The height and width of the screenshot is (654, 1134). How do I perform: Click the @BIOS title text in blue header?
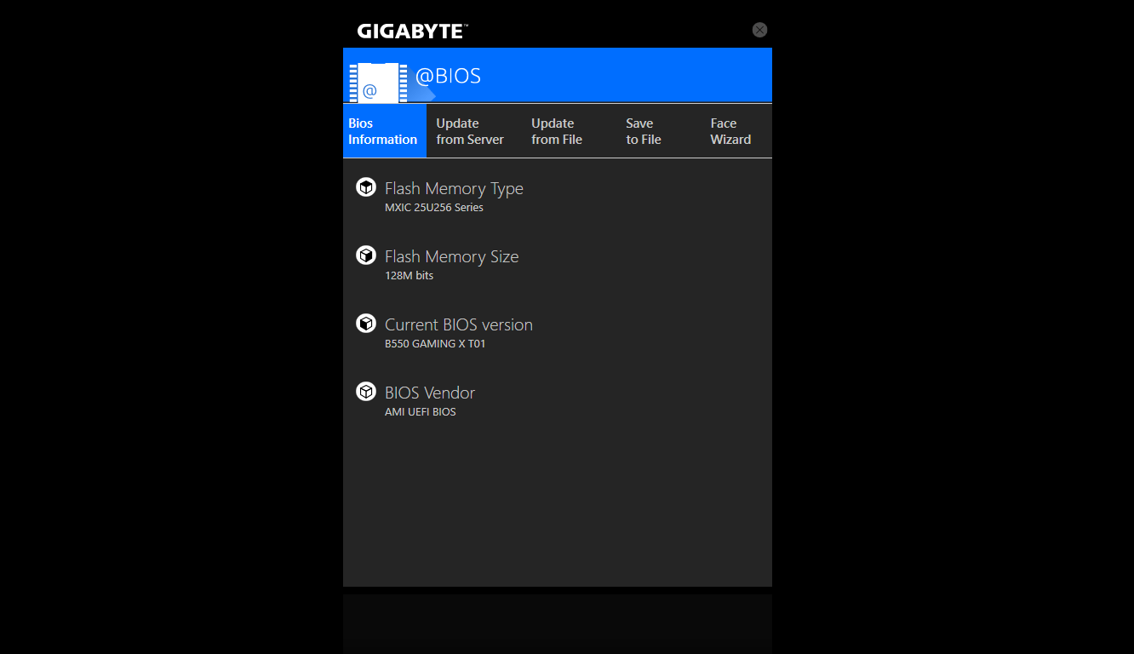click(x=448, y=76)
